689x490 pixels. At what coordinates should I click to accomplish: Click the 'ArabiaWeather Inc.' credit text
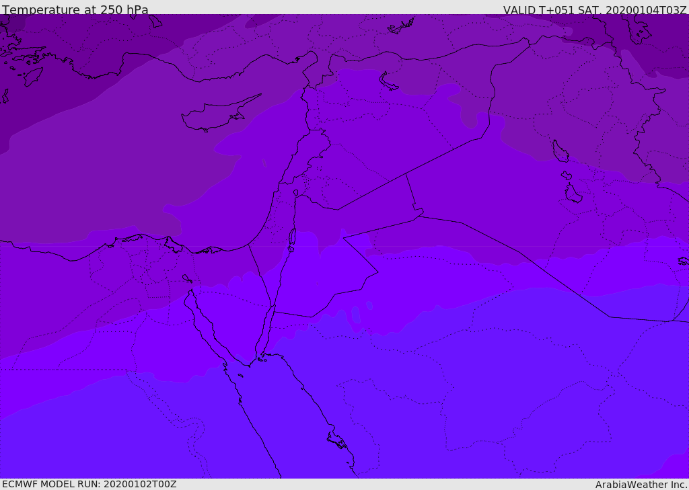641,485
